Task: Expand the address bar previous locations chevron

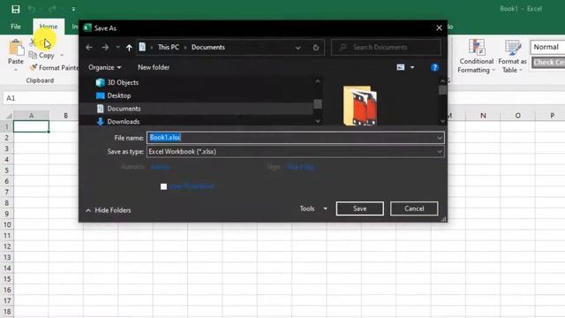Action: (x=298, y=48)
